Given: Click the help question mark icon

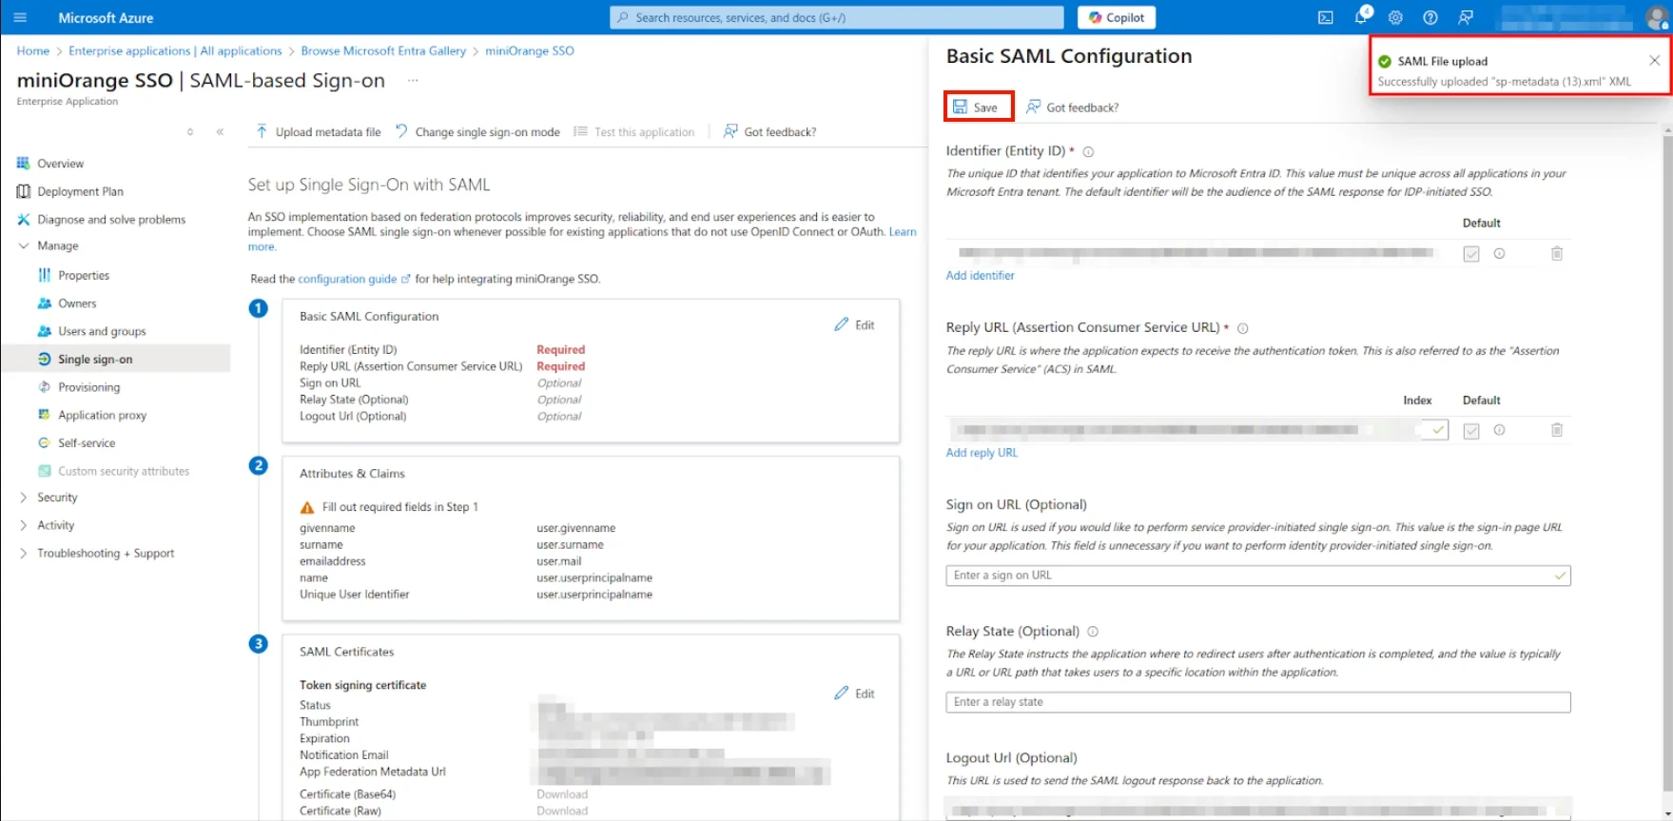Looking at the screenshot, I should (1430, 17).
